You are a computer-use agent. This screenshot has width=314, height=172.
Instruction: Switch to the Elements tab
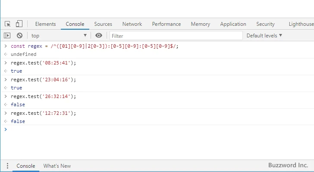[x=45, y=24]
